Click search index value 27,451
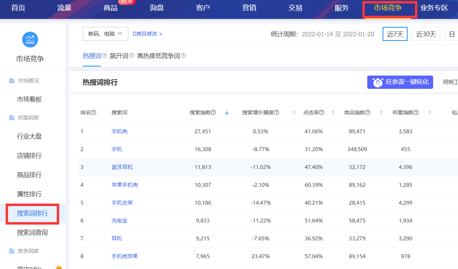This screenshot has height=269, width=458. (203, 132)
